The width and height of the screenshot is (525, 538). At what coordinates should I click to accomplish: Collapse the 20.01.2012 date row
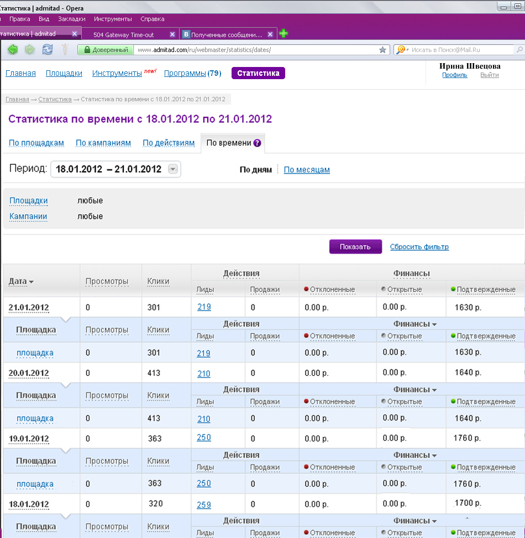(x=29, y=373)
